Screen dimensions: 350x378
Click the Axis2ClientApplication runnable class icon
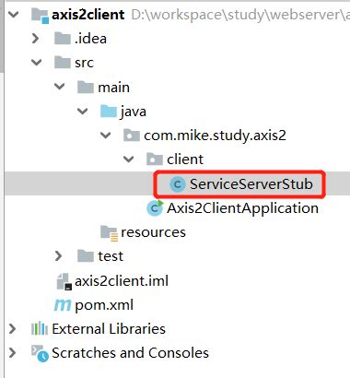[155, 208]
